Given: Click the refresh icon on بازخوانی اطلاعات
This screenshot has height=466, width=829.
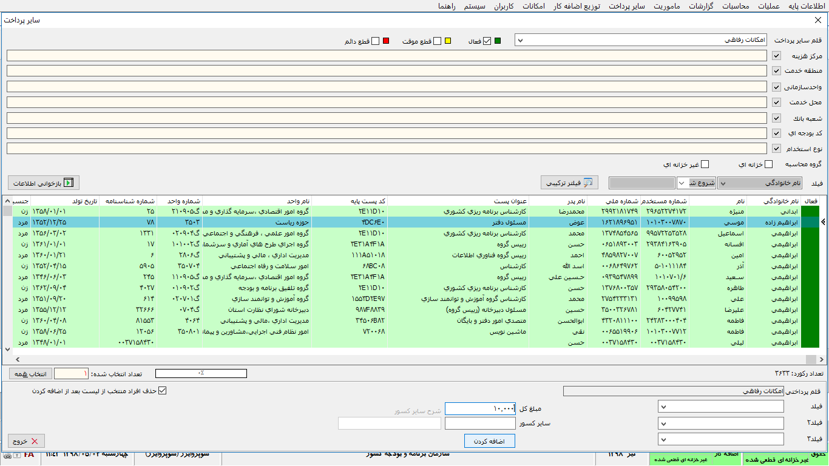Looking at the screenshot, I should click(x=69, y=183).
